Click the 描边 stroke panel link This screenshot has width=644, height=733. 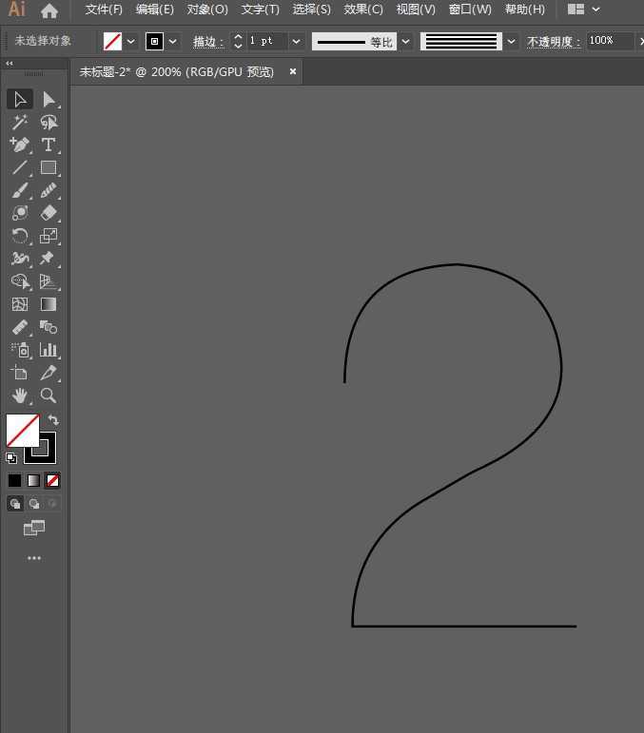pos(207,42)
